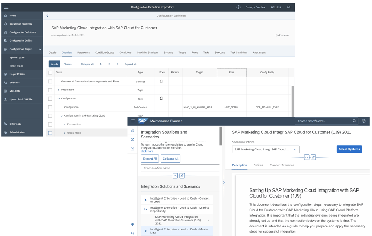Screen dimensions: 372x236
Task: Click the Helper Entities sidebar icon
Action: (6, 74)
